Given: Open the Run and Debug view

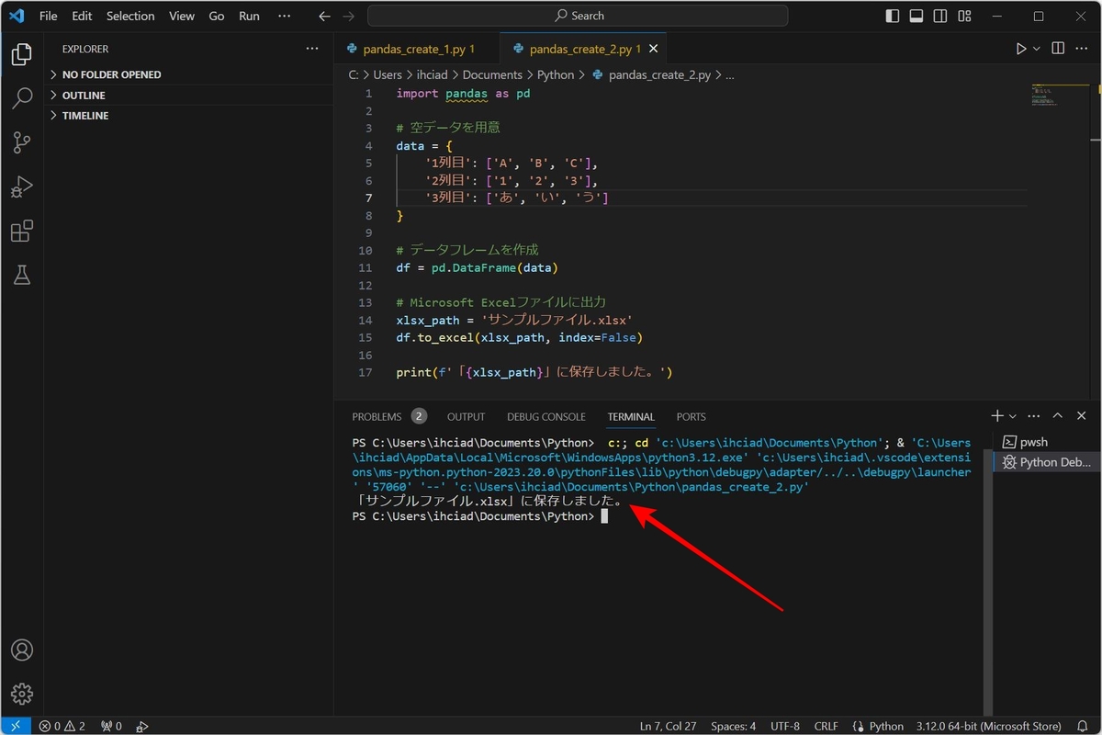Looking at the screenshot, I should tap(22, 187).
